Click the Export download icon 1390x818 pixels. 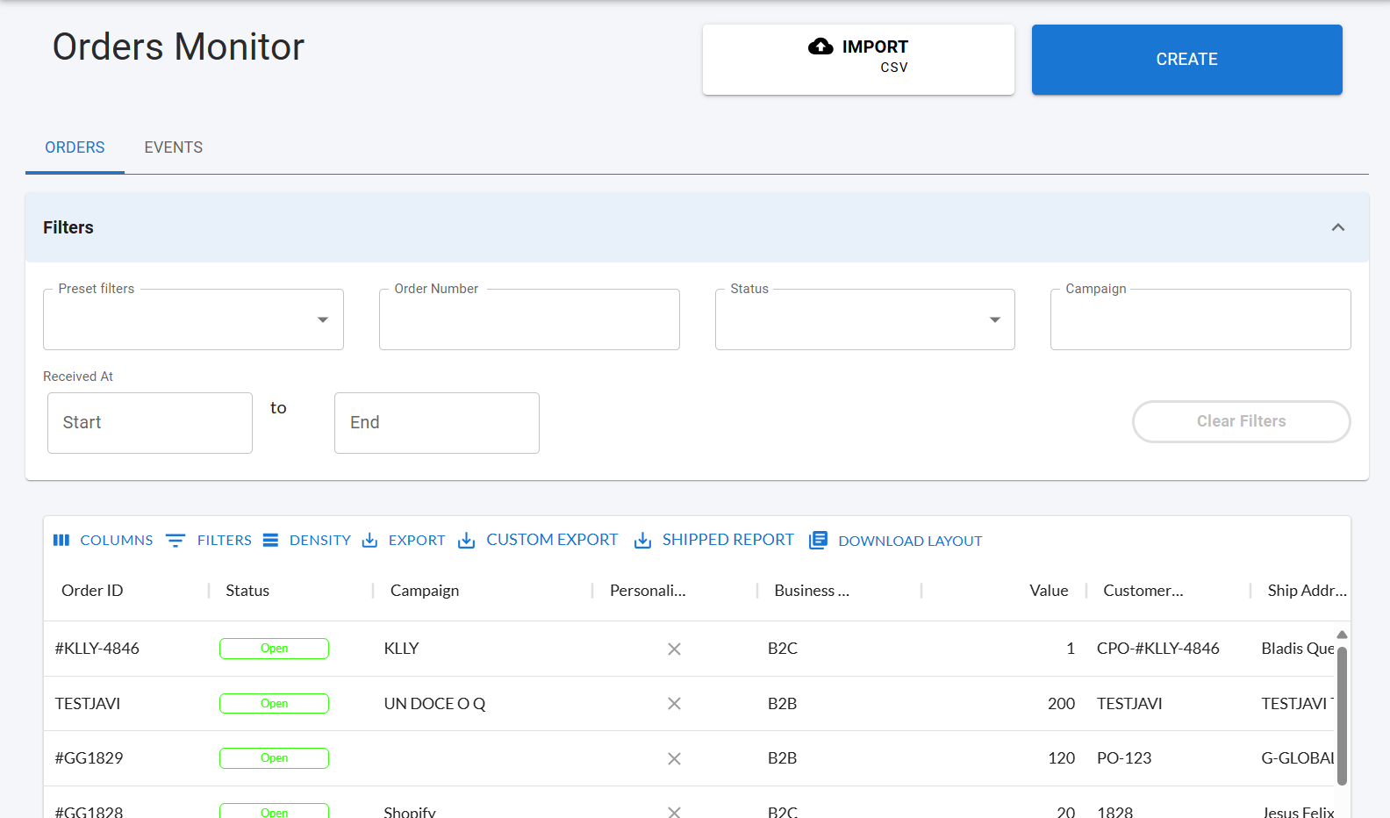click(370, 540)
